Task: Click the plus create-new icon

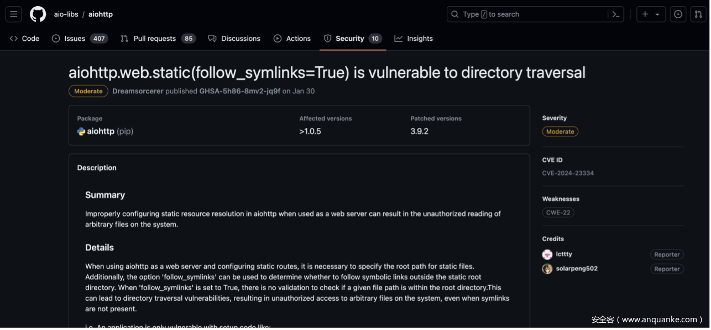Action: pyautogui.click(x=645, y=14)
